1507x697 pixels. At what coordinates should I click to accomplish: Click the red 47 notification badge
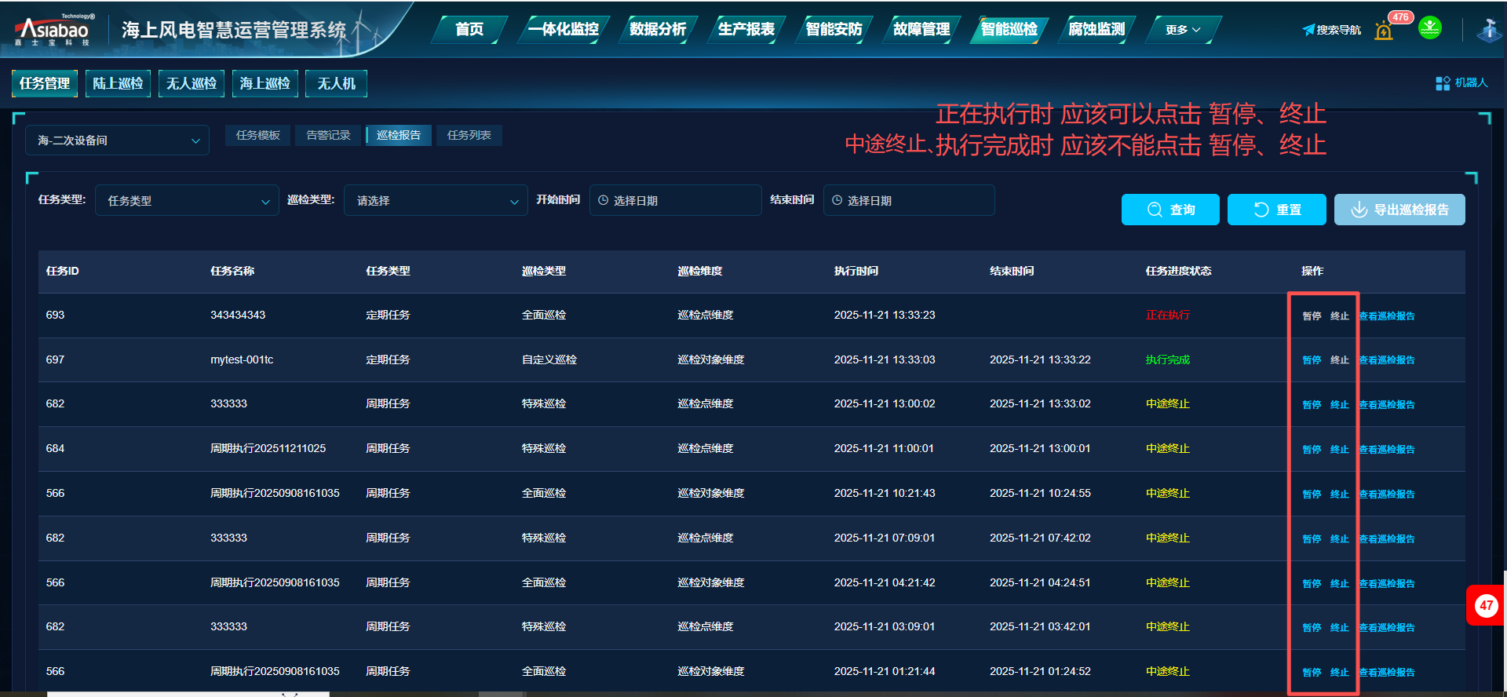1486,605
